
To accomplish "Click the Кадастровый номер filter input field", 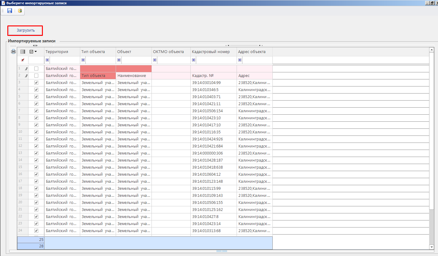I will (x=216, y=60).
